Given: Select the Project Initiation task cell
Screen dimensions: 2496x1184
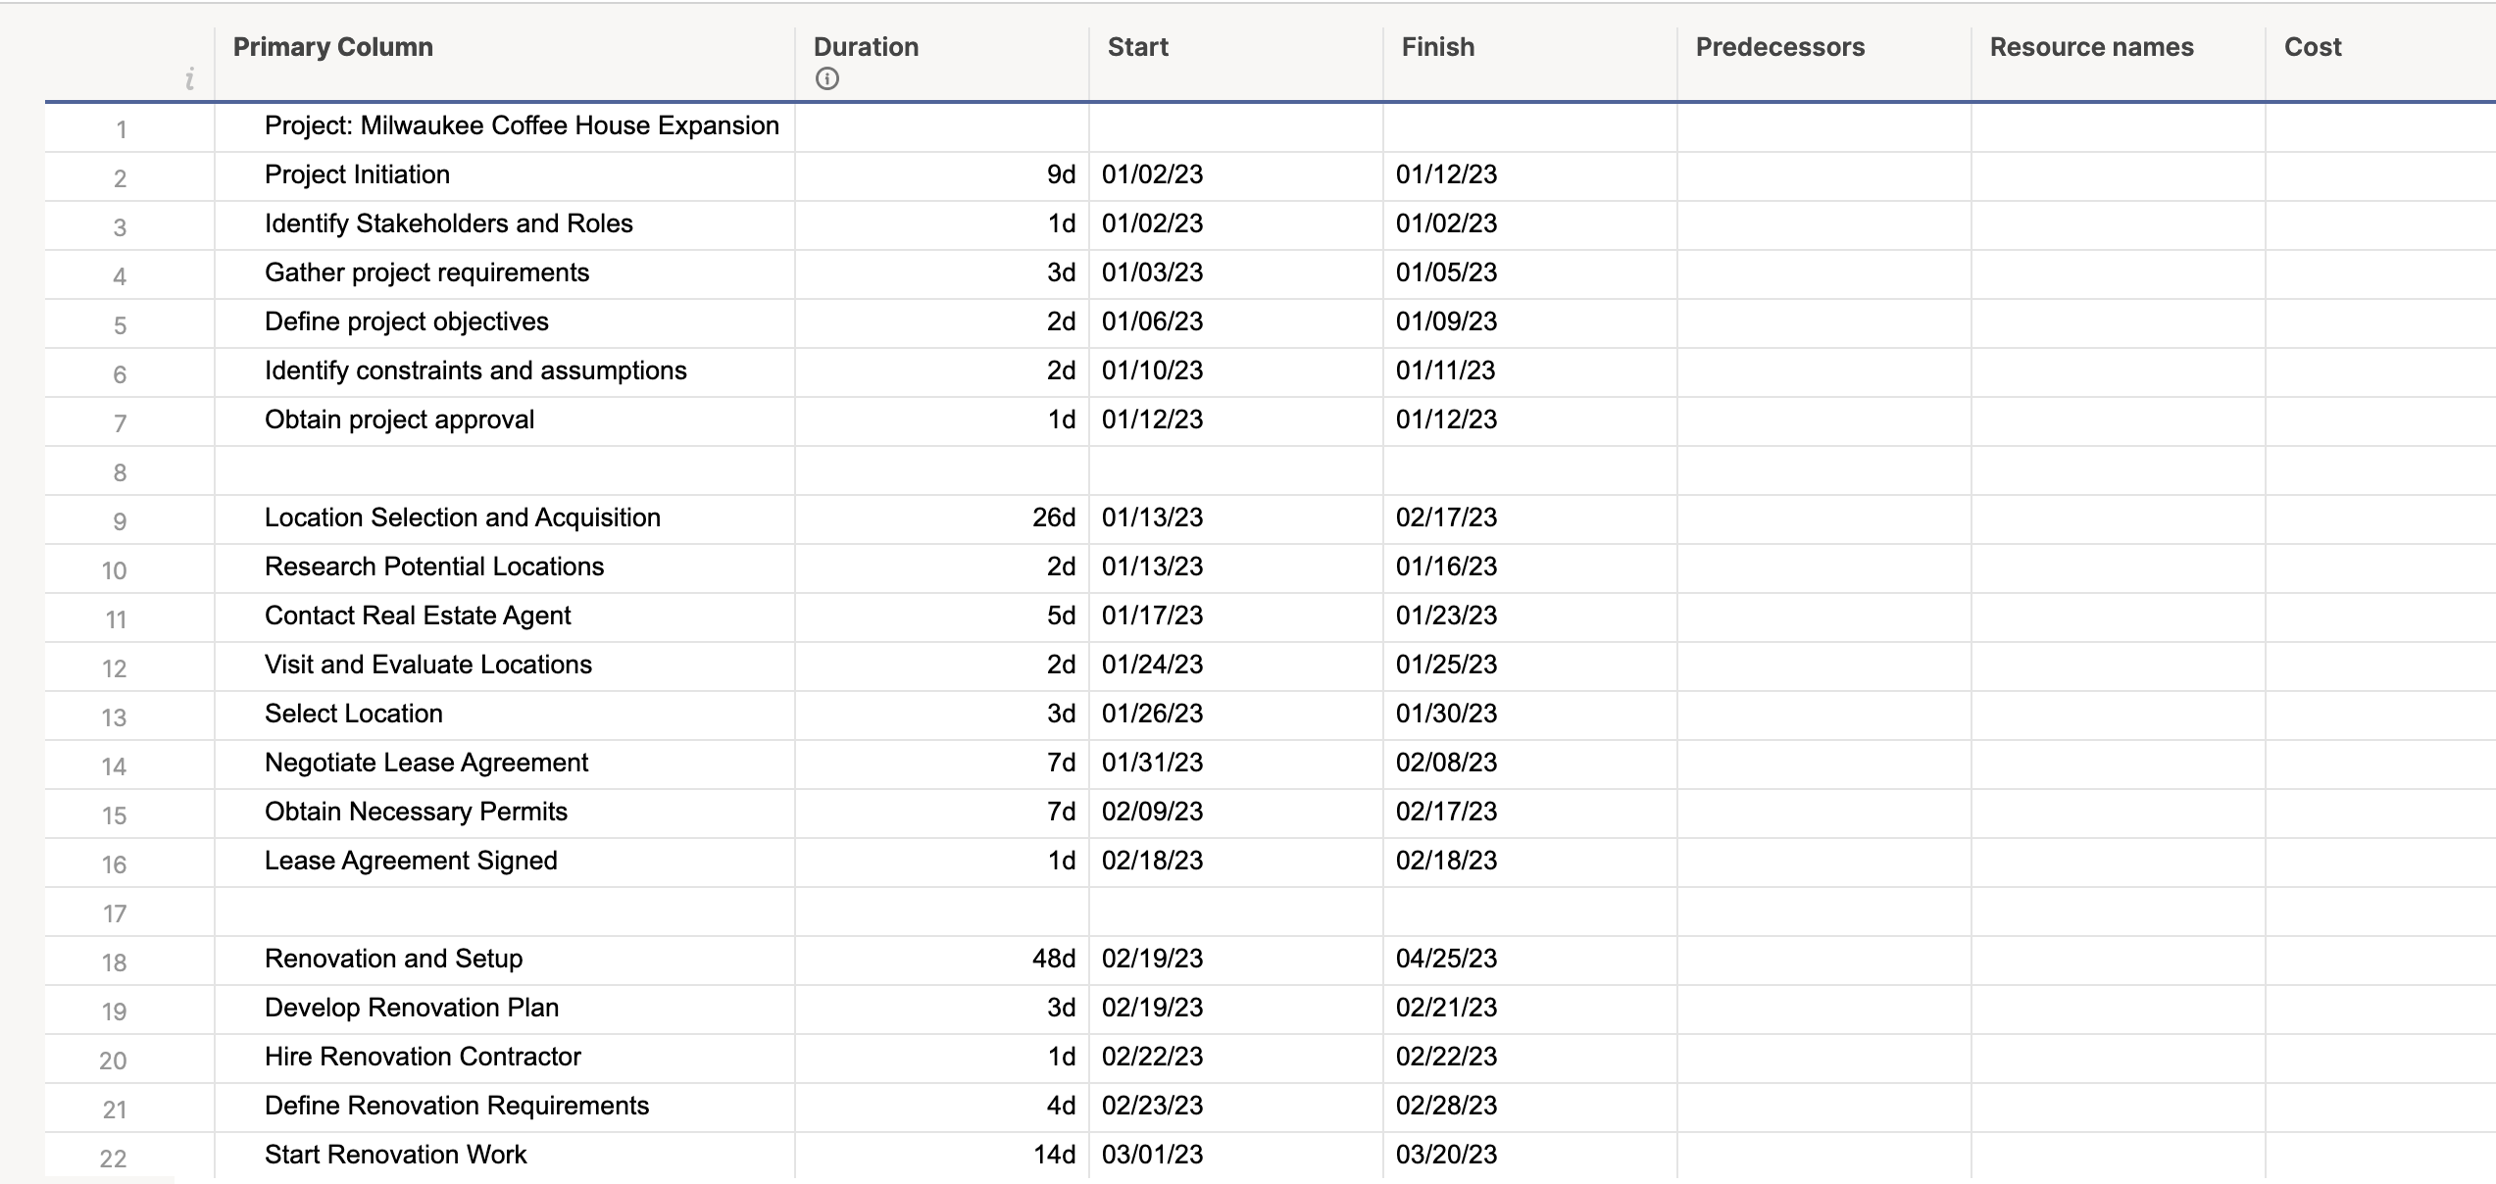Looking at the screenshot, I should click(357, 174).
